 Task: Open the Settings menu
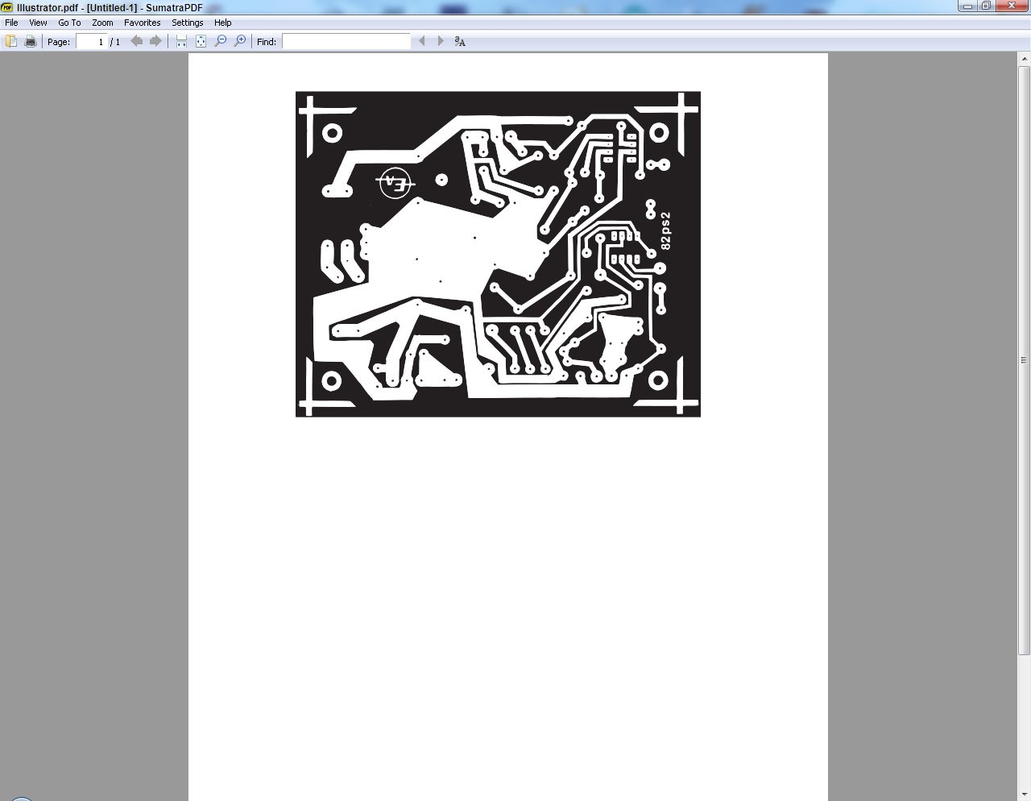click(x=187, y=23)
